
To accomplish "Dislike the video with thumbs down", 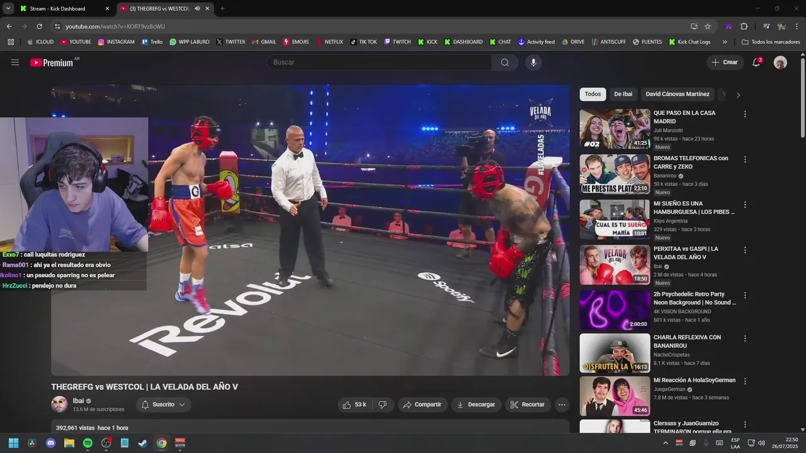I will click(382, 405).
